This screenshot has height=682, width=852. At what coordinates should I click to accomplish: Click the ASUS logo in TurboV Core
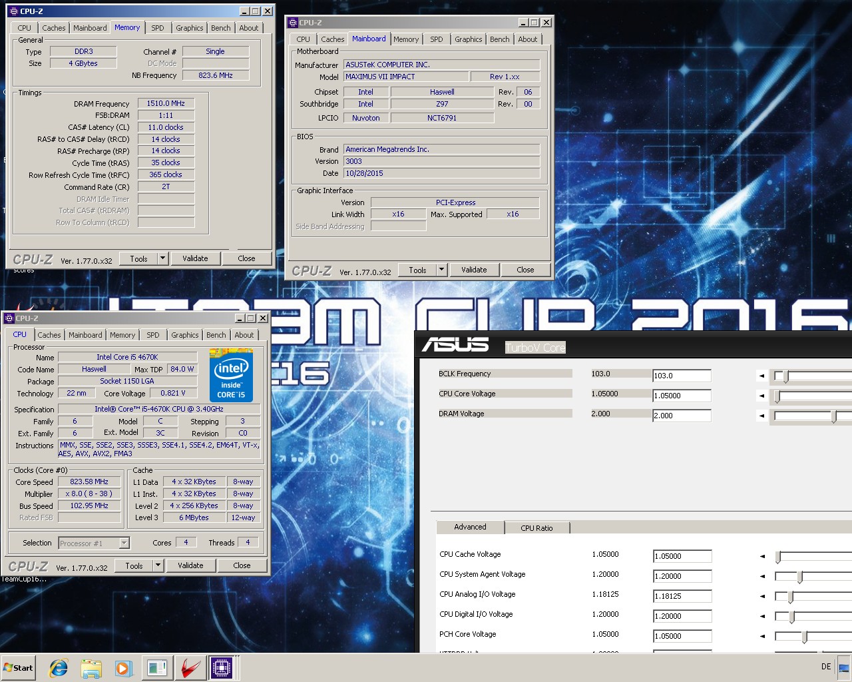pyautogui.click(x=456, y=345)
